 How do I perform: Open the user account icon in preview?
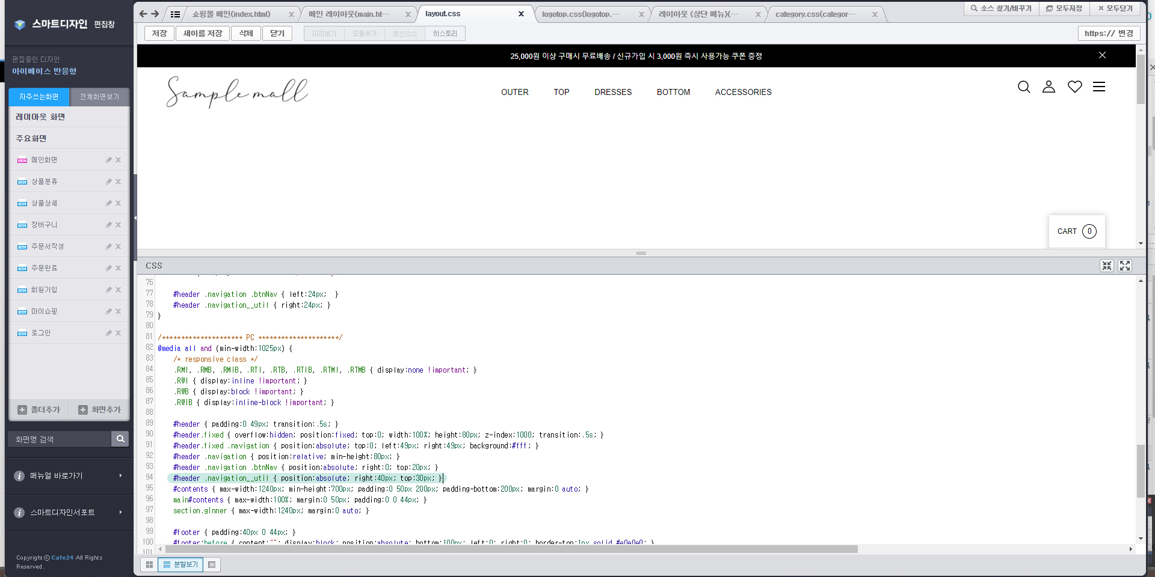coord(1049,87)
